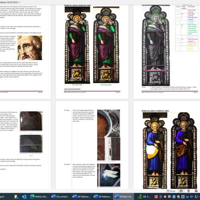
Task: Open the grey headset-like tray icon
Action: point(160,197)
